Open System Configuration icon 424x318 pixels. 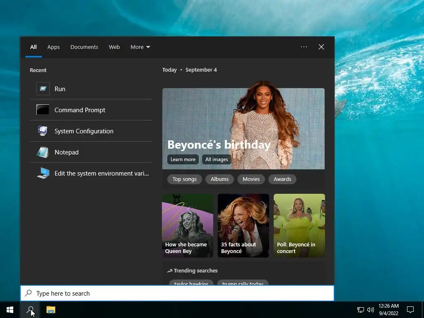pyautogui.click(x=43, y=131)
